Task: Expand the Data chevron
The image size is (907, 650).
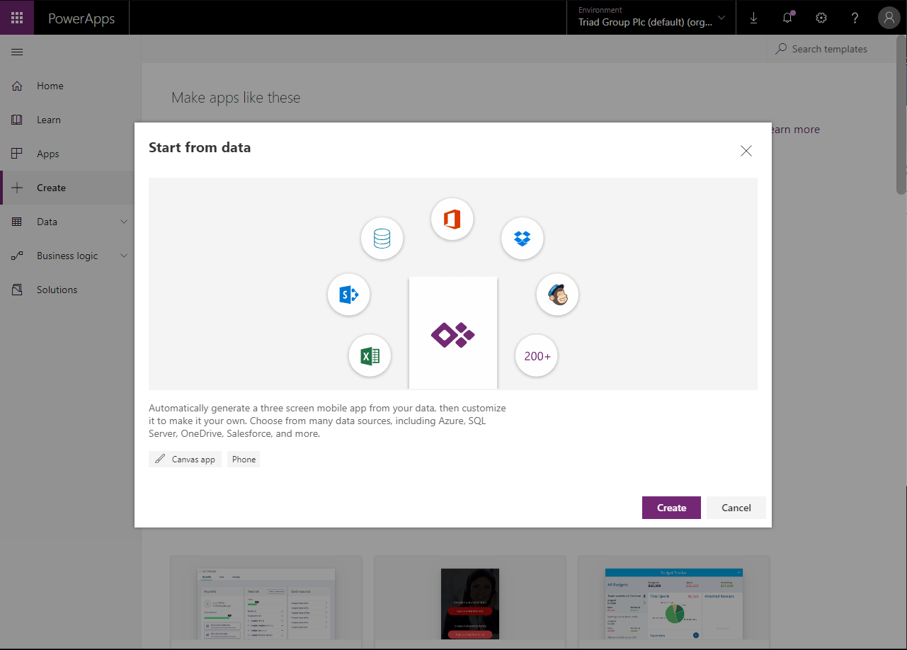Action: 125,222
